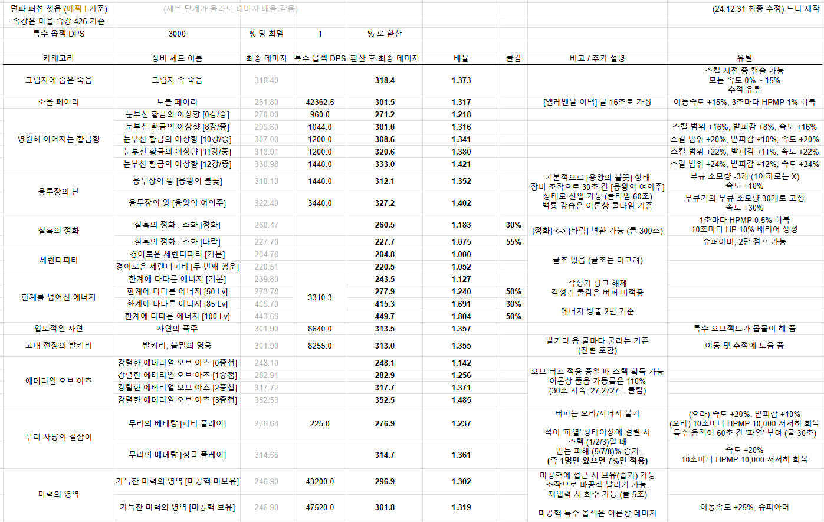Select the merged 3310.3 DPS cell

pos(320,297)
